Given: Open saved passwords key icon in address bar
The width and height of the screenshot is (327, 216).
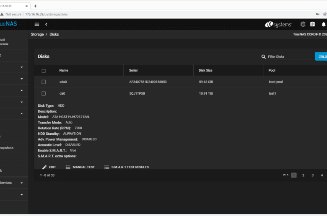Looking at the screenshot, I should click(318, 14).
